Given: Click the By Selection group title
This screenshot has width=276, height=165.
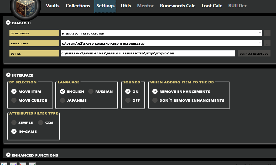Looking at the screenshot, I should point(23,82).
